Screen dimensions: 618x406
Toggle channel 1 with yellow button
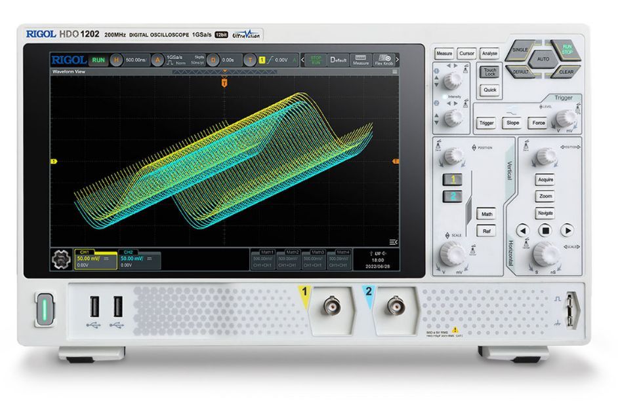tap(452, 179)
